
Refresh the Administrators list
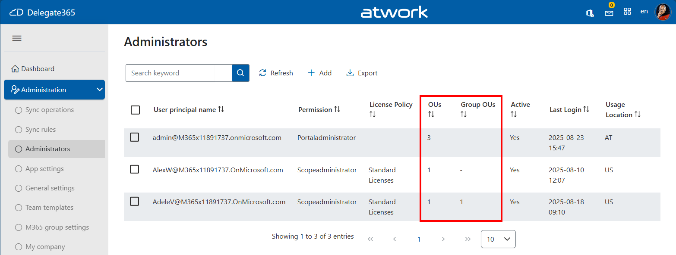276,73
